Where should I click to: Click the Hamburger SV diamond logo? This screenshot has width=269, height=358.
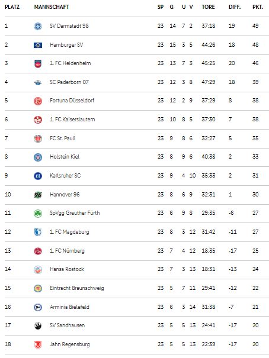click(38, 45)
